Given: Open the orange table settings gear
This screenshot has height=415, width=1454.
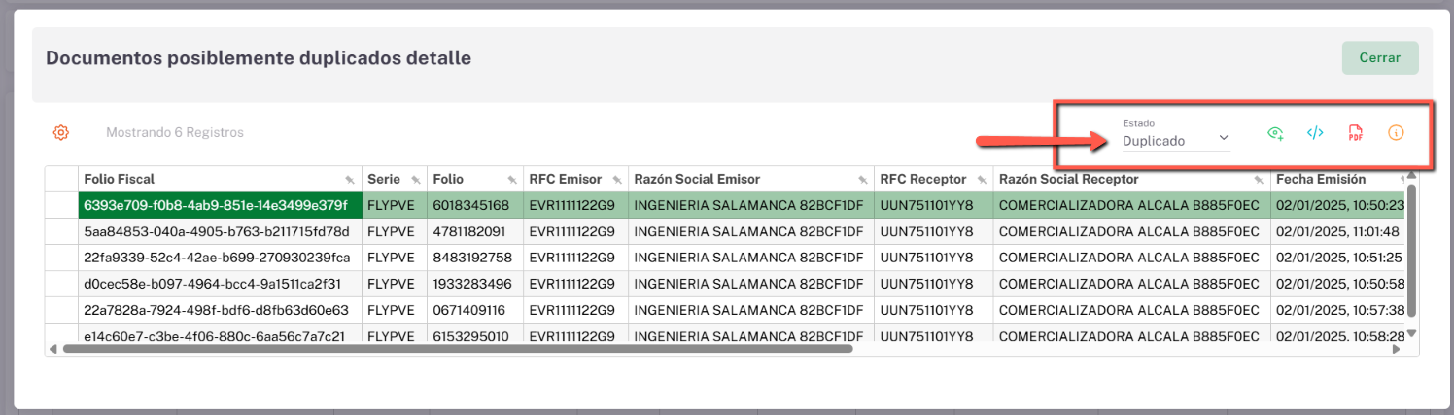Looking at the screenshot, I should 60,132.
